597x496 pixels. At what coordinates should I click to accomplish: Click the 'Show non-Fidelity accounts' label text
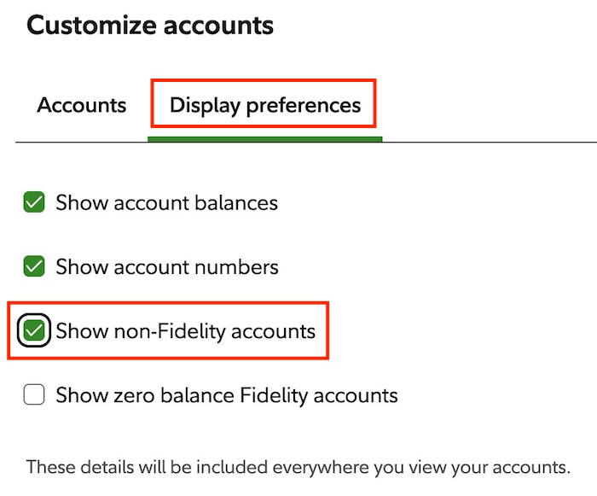tap(186, 331)
